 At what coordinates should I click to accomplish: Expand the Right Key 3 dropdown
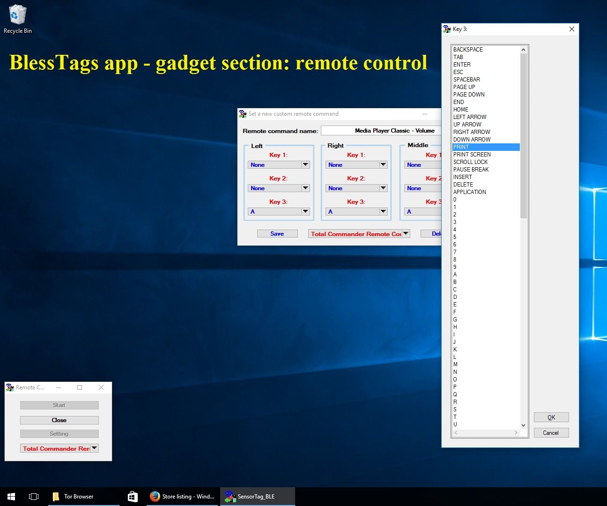tap(383, 211)
